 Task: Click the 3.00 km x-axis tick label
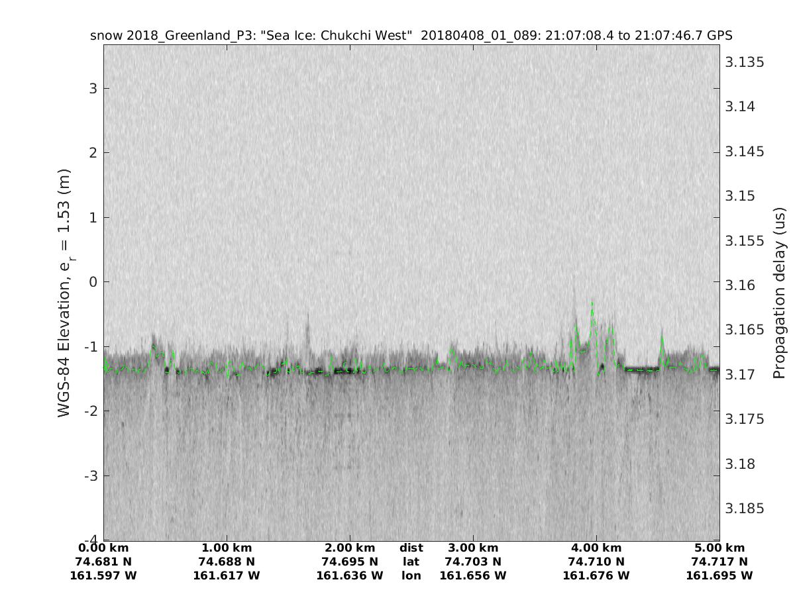[x=473, y=548]
